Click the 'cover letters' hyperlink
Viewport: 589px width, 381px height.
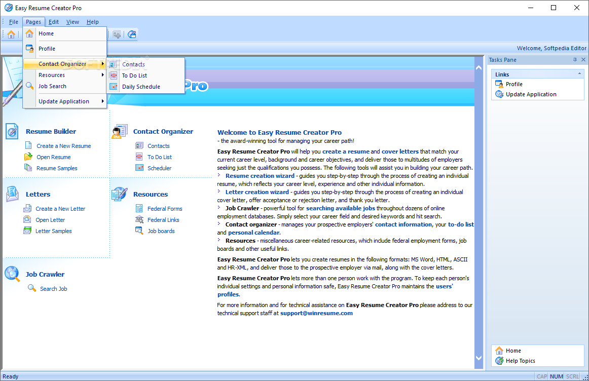coord(400,151)
